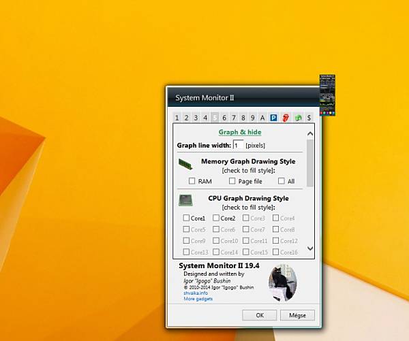The height and width of the screenshot is (341, 409).
Task: Toggle Core1 fill style checkbox
Action: coord(186,218)
